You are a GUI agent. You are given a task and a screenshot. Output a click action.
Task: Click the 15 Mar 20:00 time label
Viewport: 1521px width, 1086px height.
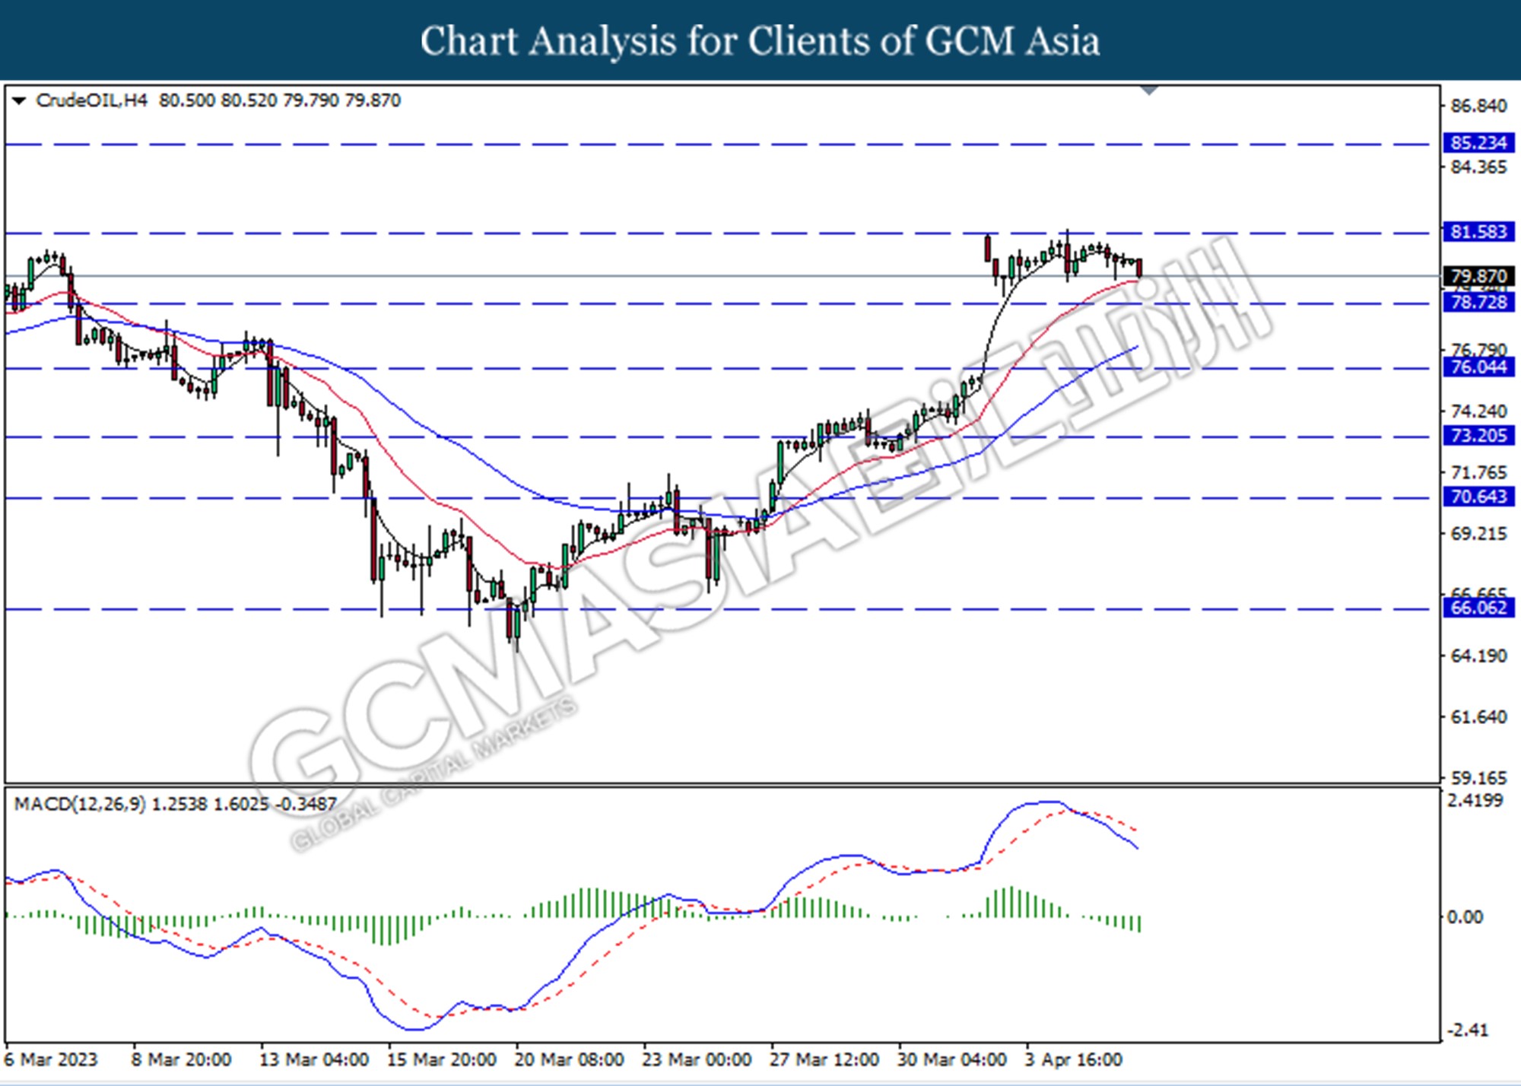(442, 1059)
